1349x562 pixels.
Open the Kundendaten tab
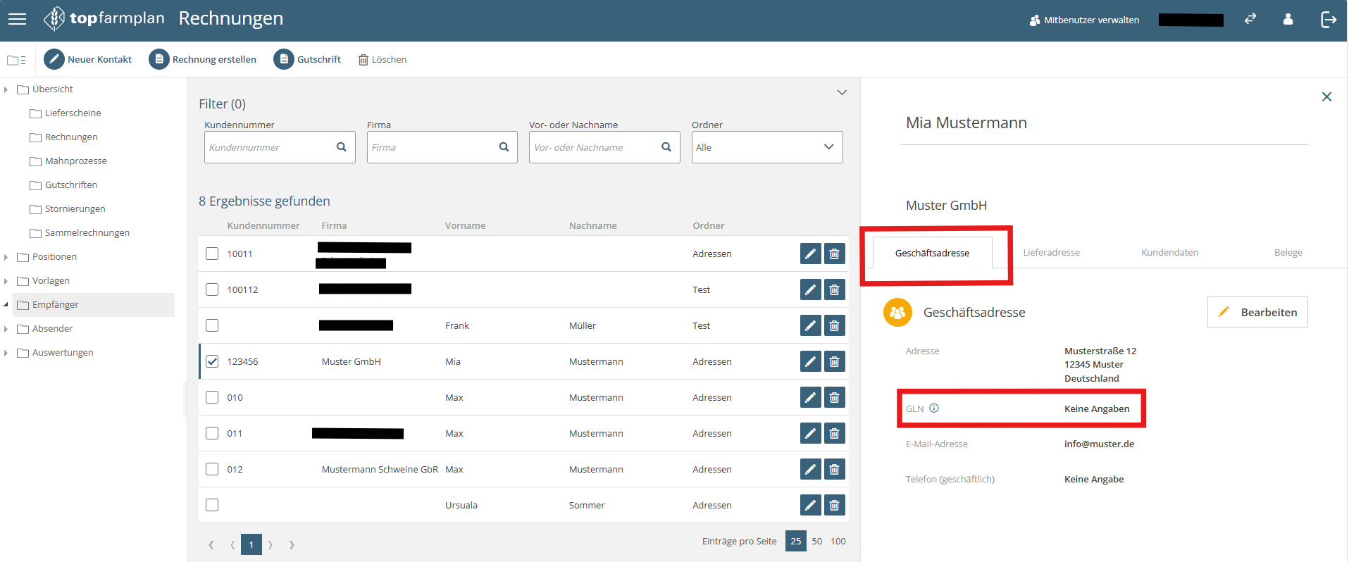(1169, 253)
